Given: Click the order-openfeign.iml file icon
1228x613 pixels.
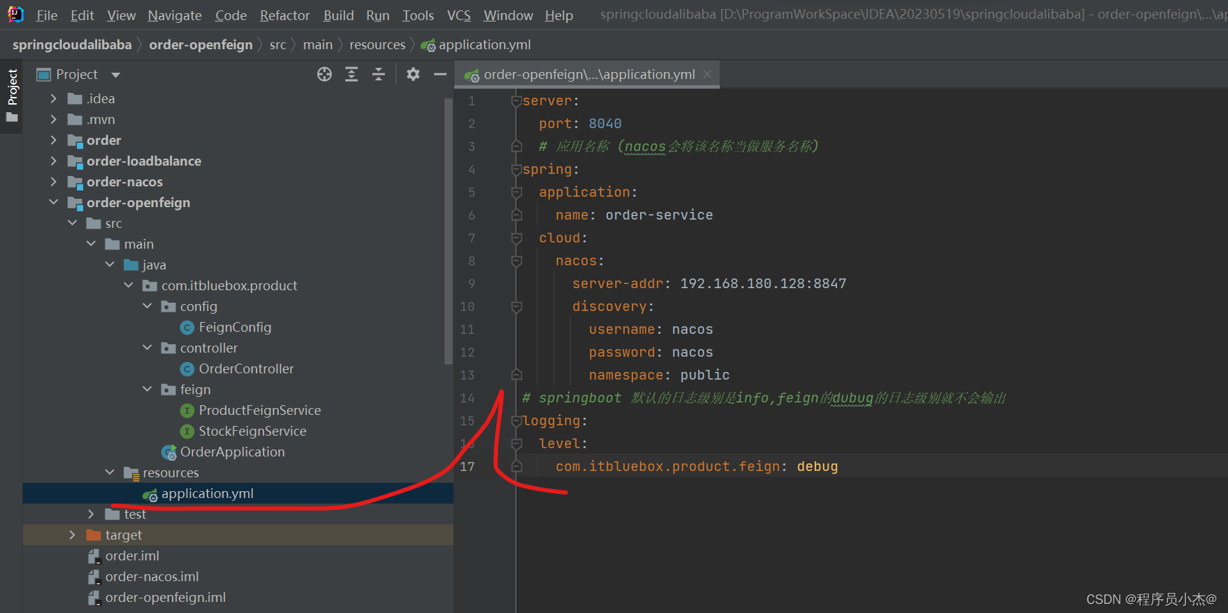Looking at the screenshot, I should (94, 598).
